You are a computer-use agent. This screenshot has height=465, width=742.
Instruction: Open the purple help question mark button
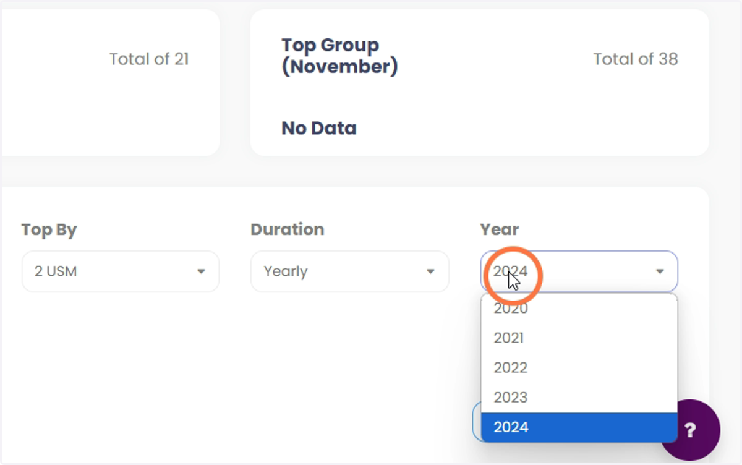coord(689,430)
